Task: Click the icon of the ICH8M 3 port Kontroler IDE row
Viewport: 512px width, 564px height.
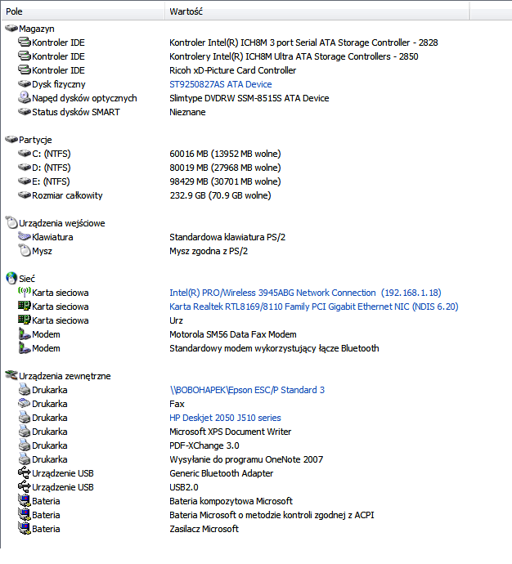Action: [x=25, y=42]
